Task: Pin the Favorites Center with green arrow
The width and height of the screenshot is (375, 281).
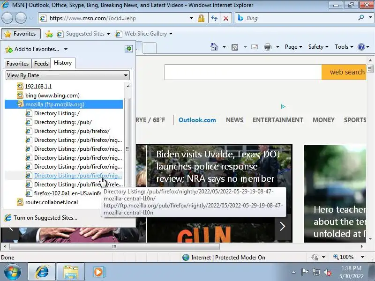Action: tap(128, 49)
